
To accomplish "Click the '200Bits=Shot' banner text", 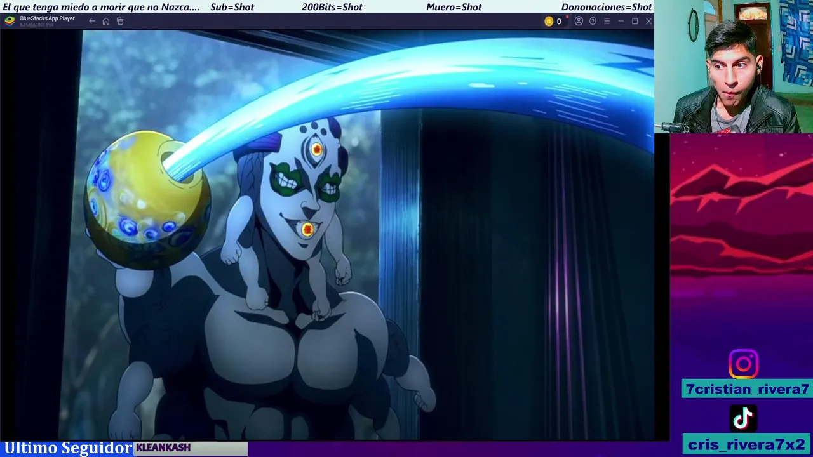I will (x=332, y=7).
